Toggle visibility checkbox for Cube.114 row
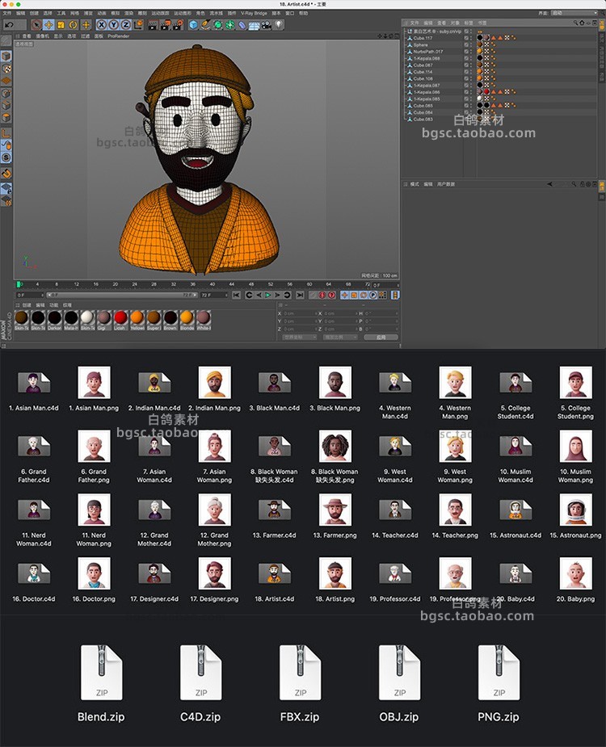This screenshot has height=747, width=606. click(466, 72)
